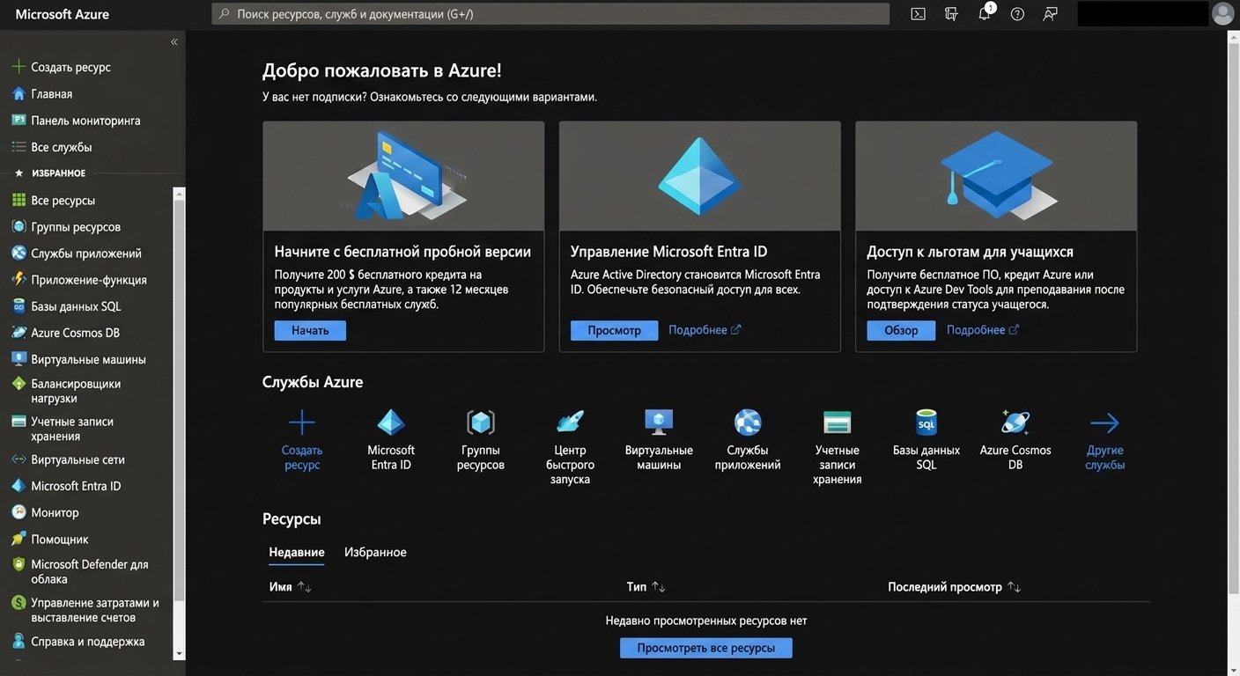Screen dimensions: 1240x676
Task: Open Microsoft Defender для облака in sidebar
Action: [x=89, y=571]
